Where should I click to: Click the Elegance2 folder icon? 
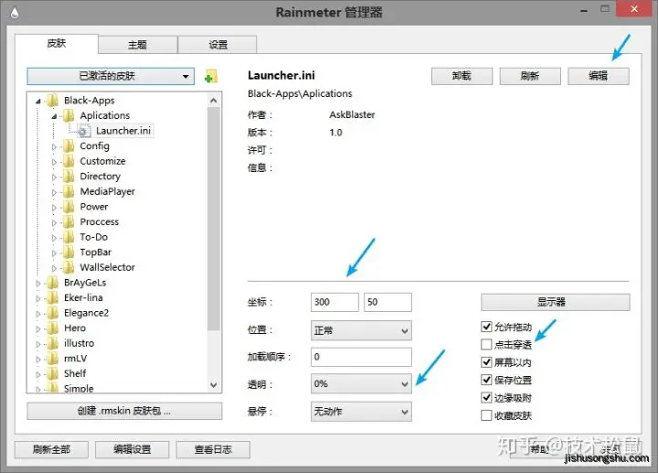(53, 313)
